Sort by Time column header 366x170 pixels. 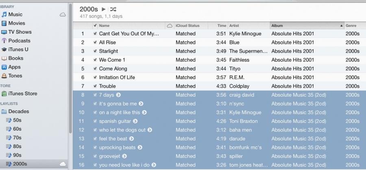click(218, 26)
